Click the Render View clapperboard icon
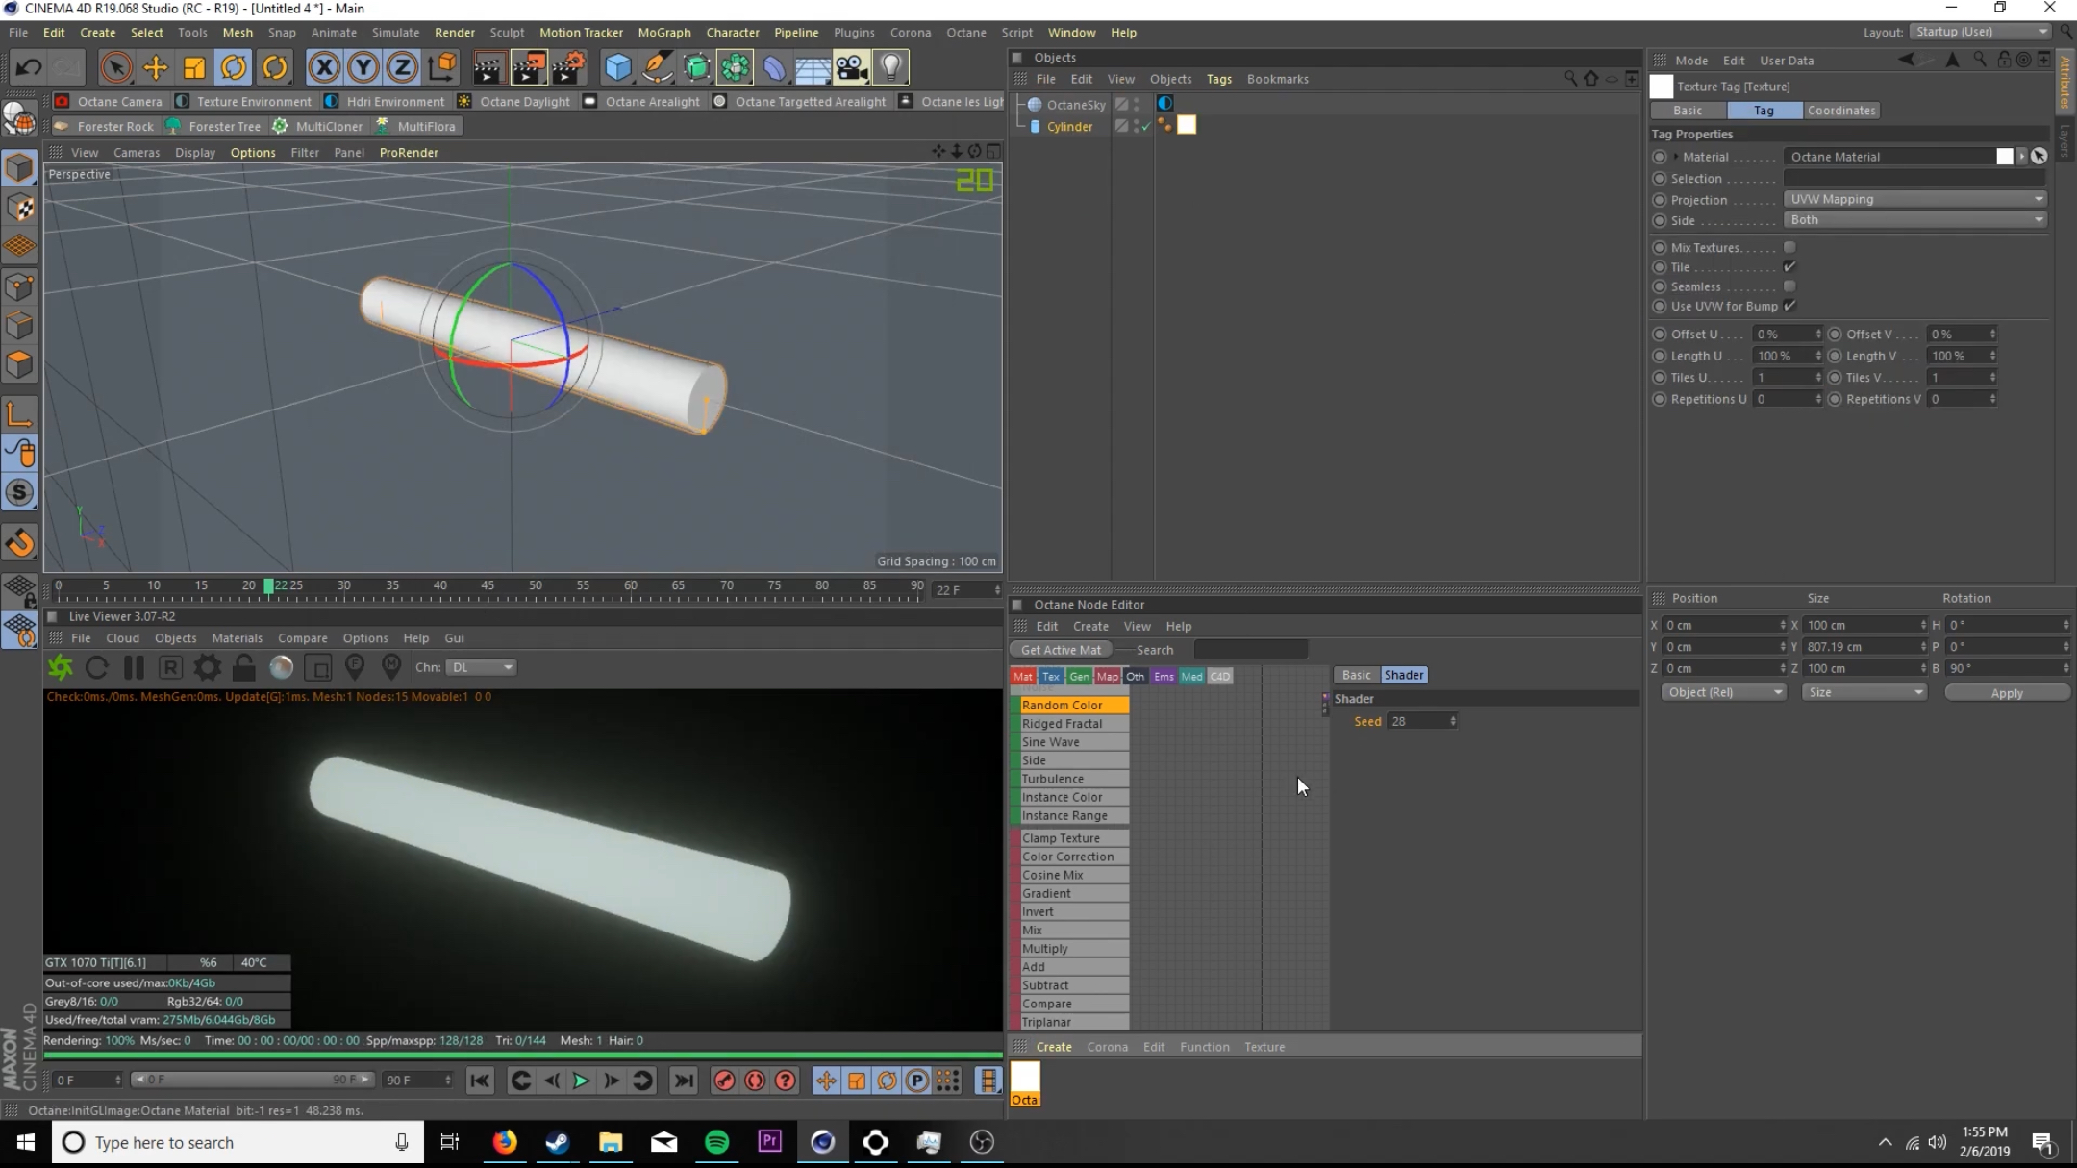 pos(488,67)
